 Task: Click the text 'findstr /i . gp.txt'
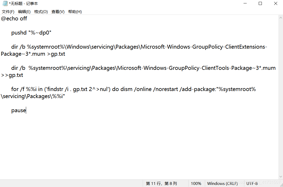tap(67, 89)
